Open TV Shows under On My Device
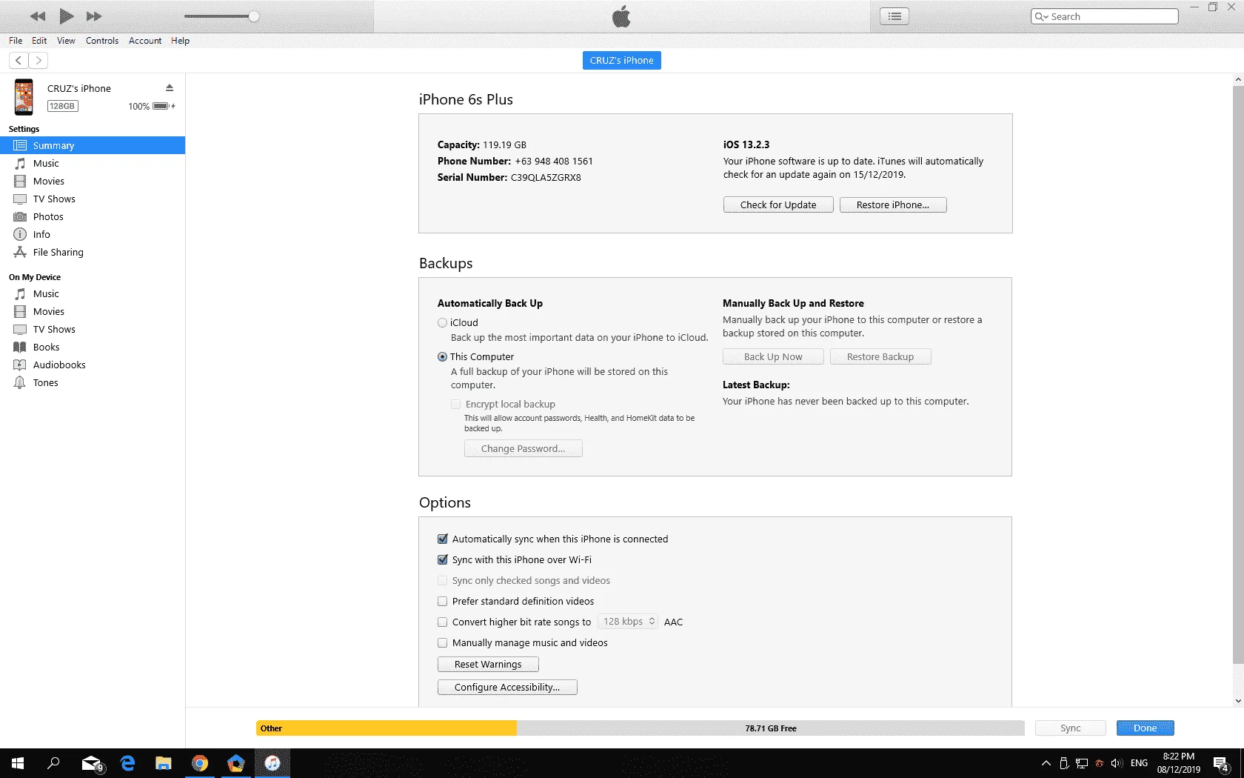1244x778 pixels. pyautogui.click(x=93, y=329)
